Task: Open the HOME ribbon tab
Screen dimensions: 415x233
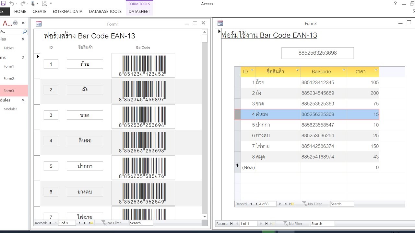Action: [20, 11]
